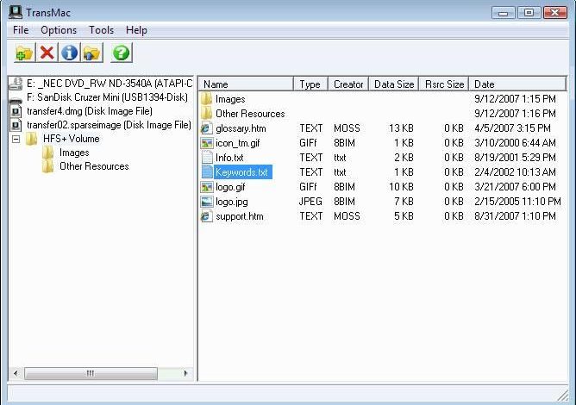Click the glossary.htm file icon
Image resolution: width=576 pixels, height=405 pixels.
206,128
